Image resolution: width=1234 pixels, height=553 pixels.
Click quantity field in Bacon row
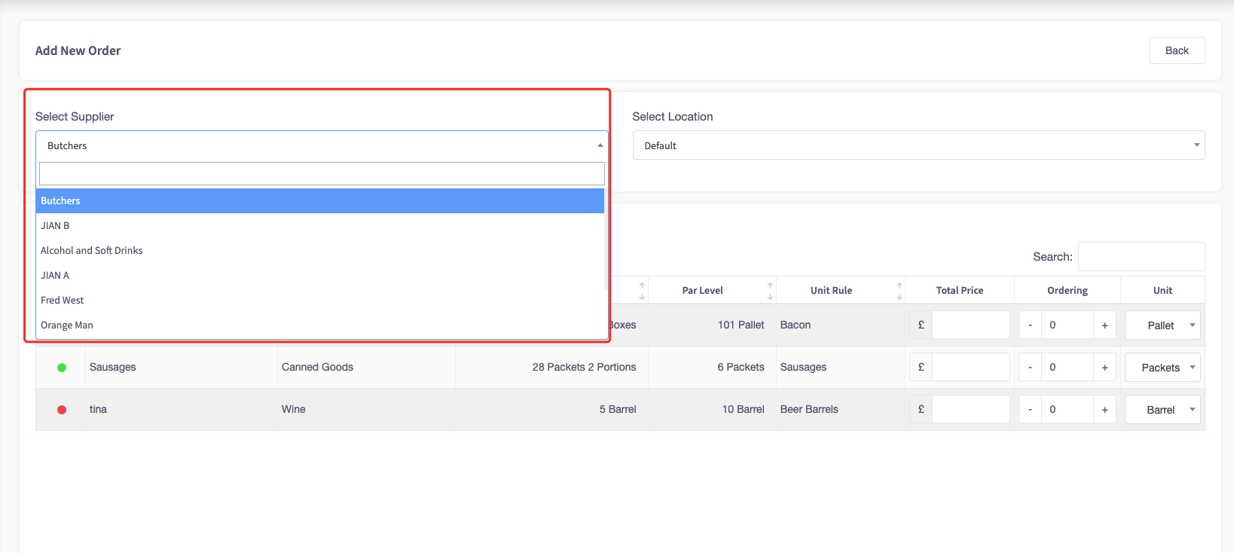1068,325
